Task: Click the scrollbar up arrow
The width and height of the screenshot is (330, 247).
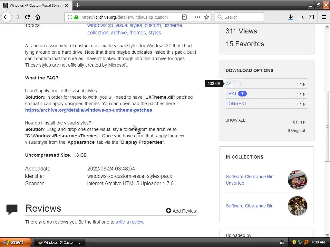Action: tap(327, 26)
